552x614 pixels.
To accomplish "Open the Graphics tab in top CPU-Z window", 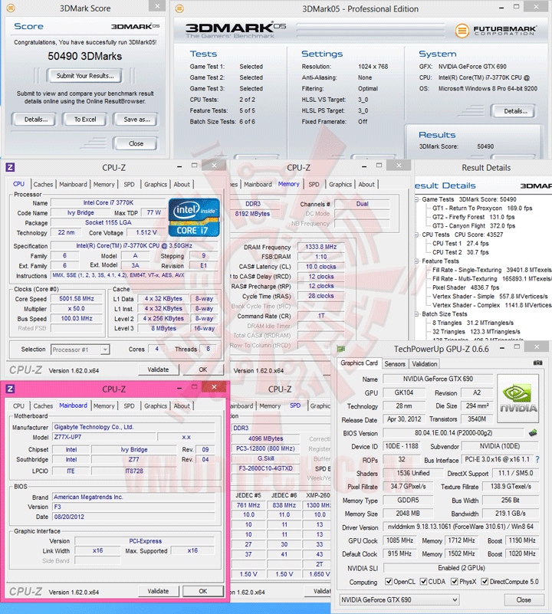I will pos(156,185).
